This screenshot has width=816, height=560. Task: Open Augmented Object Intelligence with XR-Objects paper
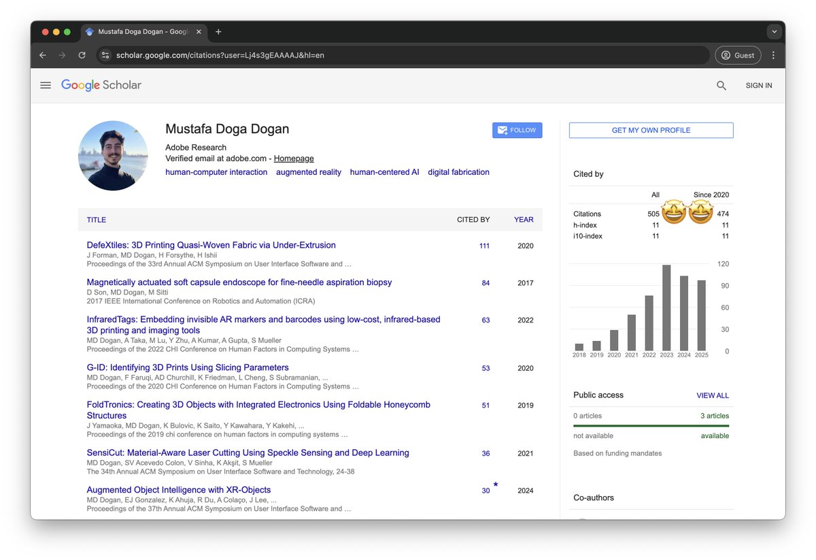point(179,490)
